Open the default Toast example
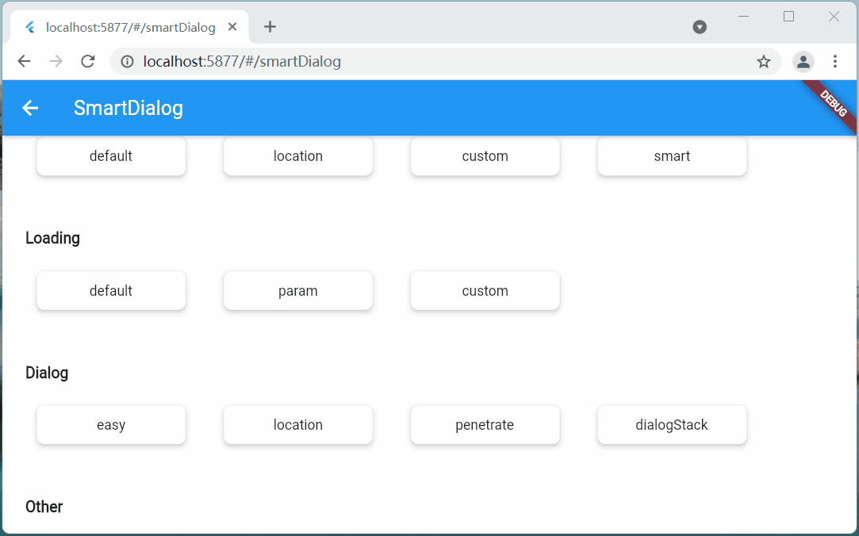The image size is (859, 536). [110, 156]
